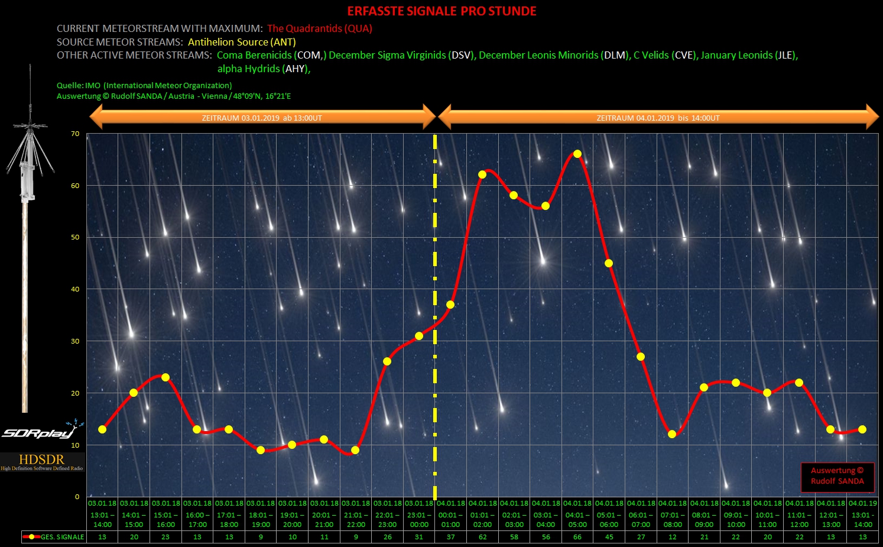
Task: Click the right arrowhead of the 04.01.2019 banner
Action: (871, 117)
